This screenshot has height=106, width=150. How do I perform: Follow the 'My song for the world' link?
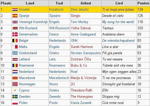(x=118, y=22)
